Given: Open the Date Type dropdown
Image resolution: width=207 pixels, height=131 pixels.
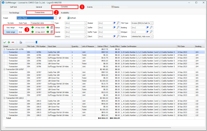Looking at the screenshot, I should 52,23.
